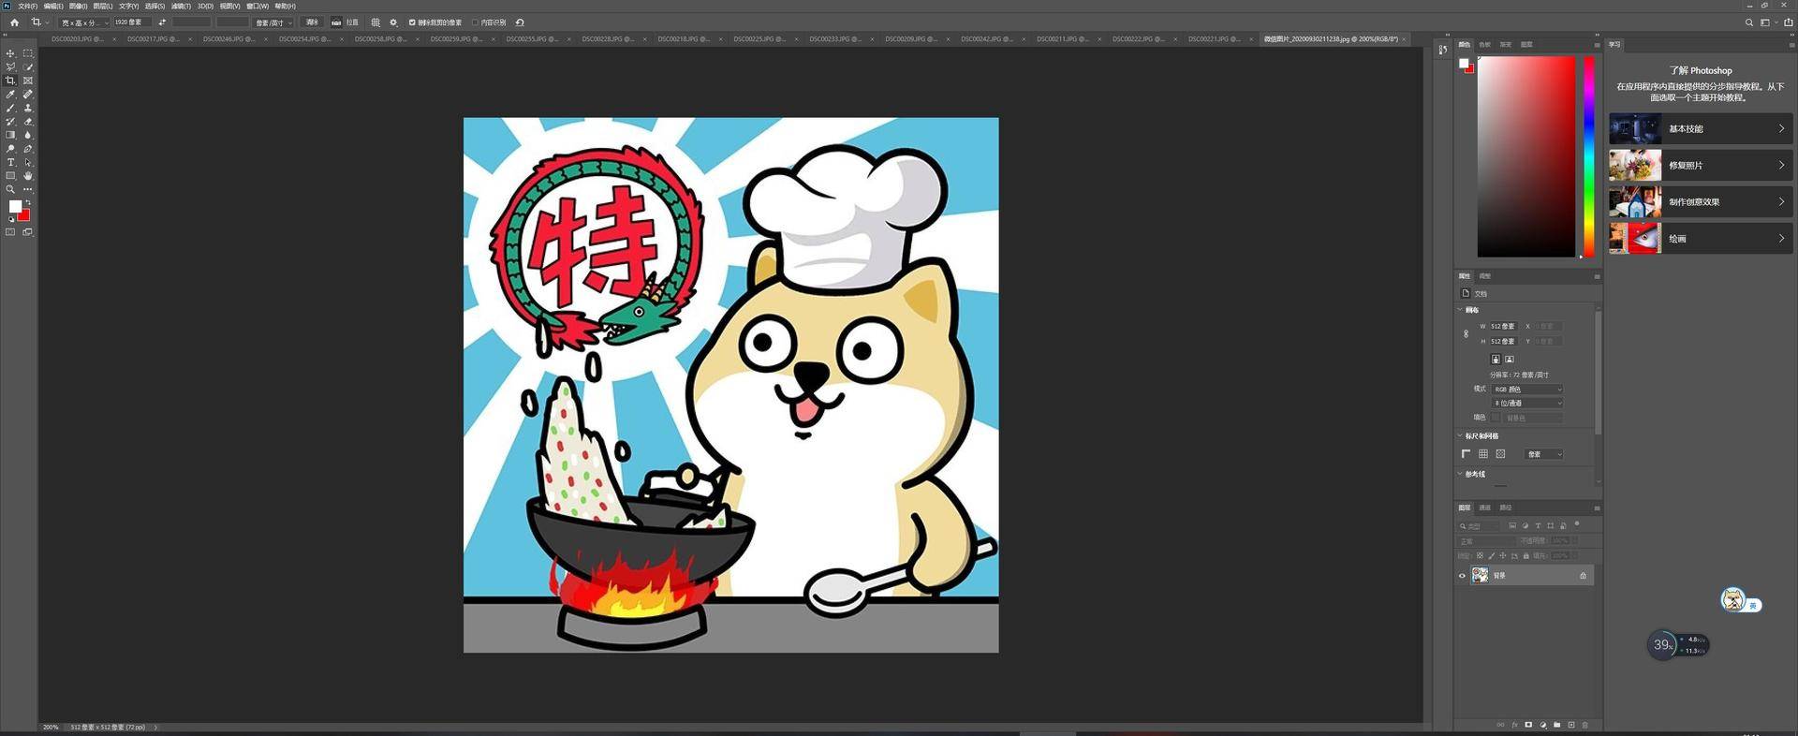The image size is (1798, 736).
Task: Select the Eraser tool
Action: [28, 122]
